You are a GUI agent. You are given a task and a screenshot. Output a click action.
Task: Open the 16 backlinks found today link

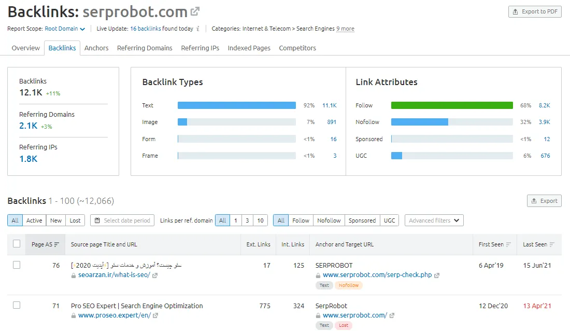(x=146, y=29)
